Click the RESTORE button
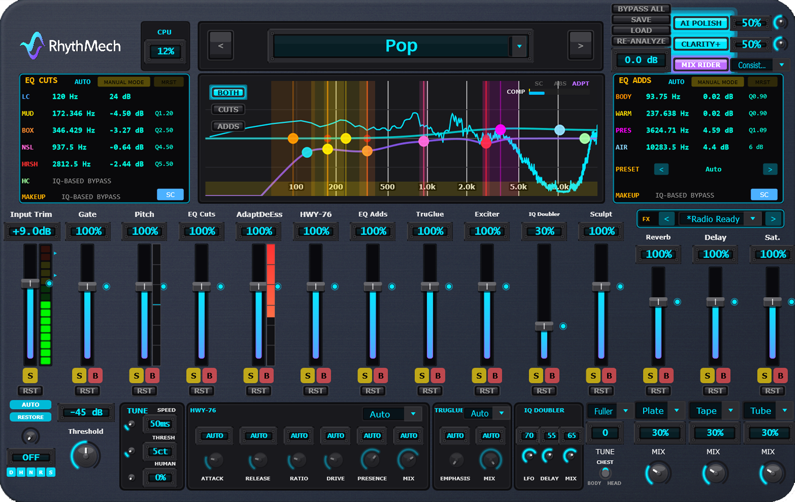This screenshot has width=795, height=502. coord(30,417)
